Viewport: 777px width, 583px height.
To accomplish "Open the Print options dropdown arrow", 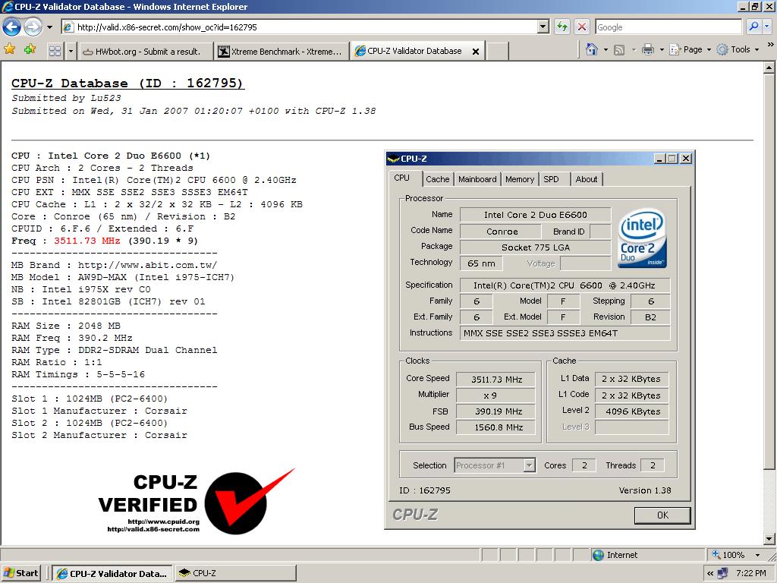I will coord(662,49).
